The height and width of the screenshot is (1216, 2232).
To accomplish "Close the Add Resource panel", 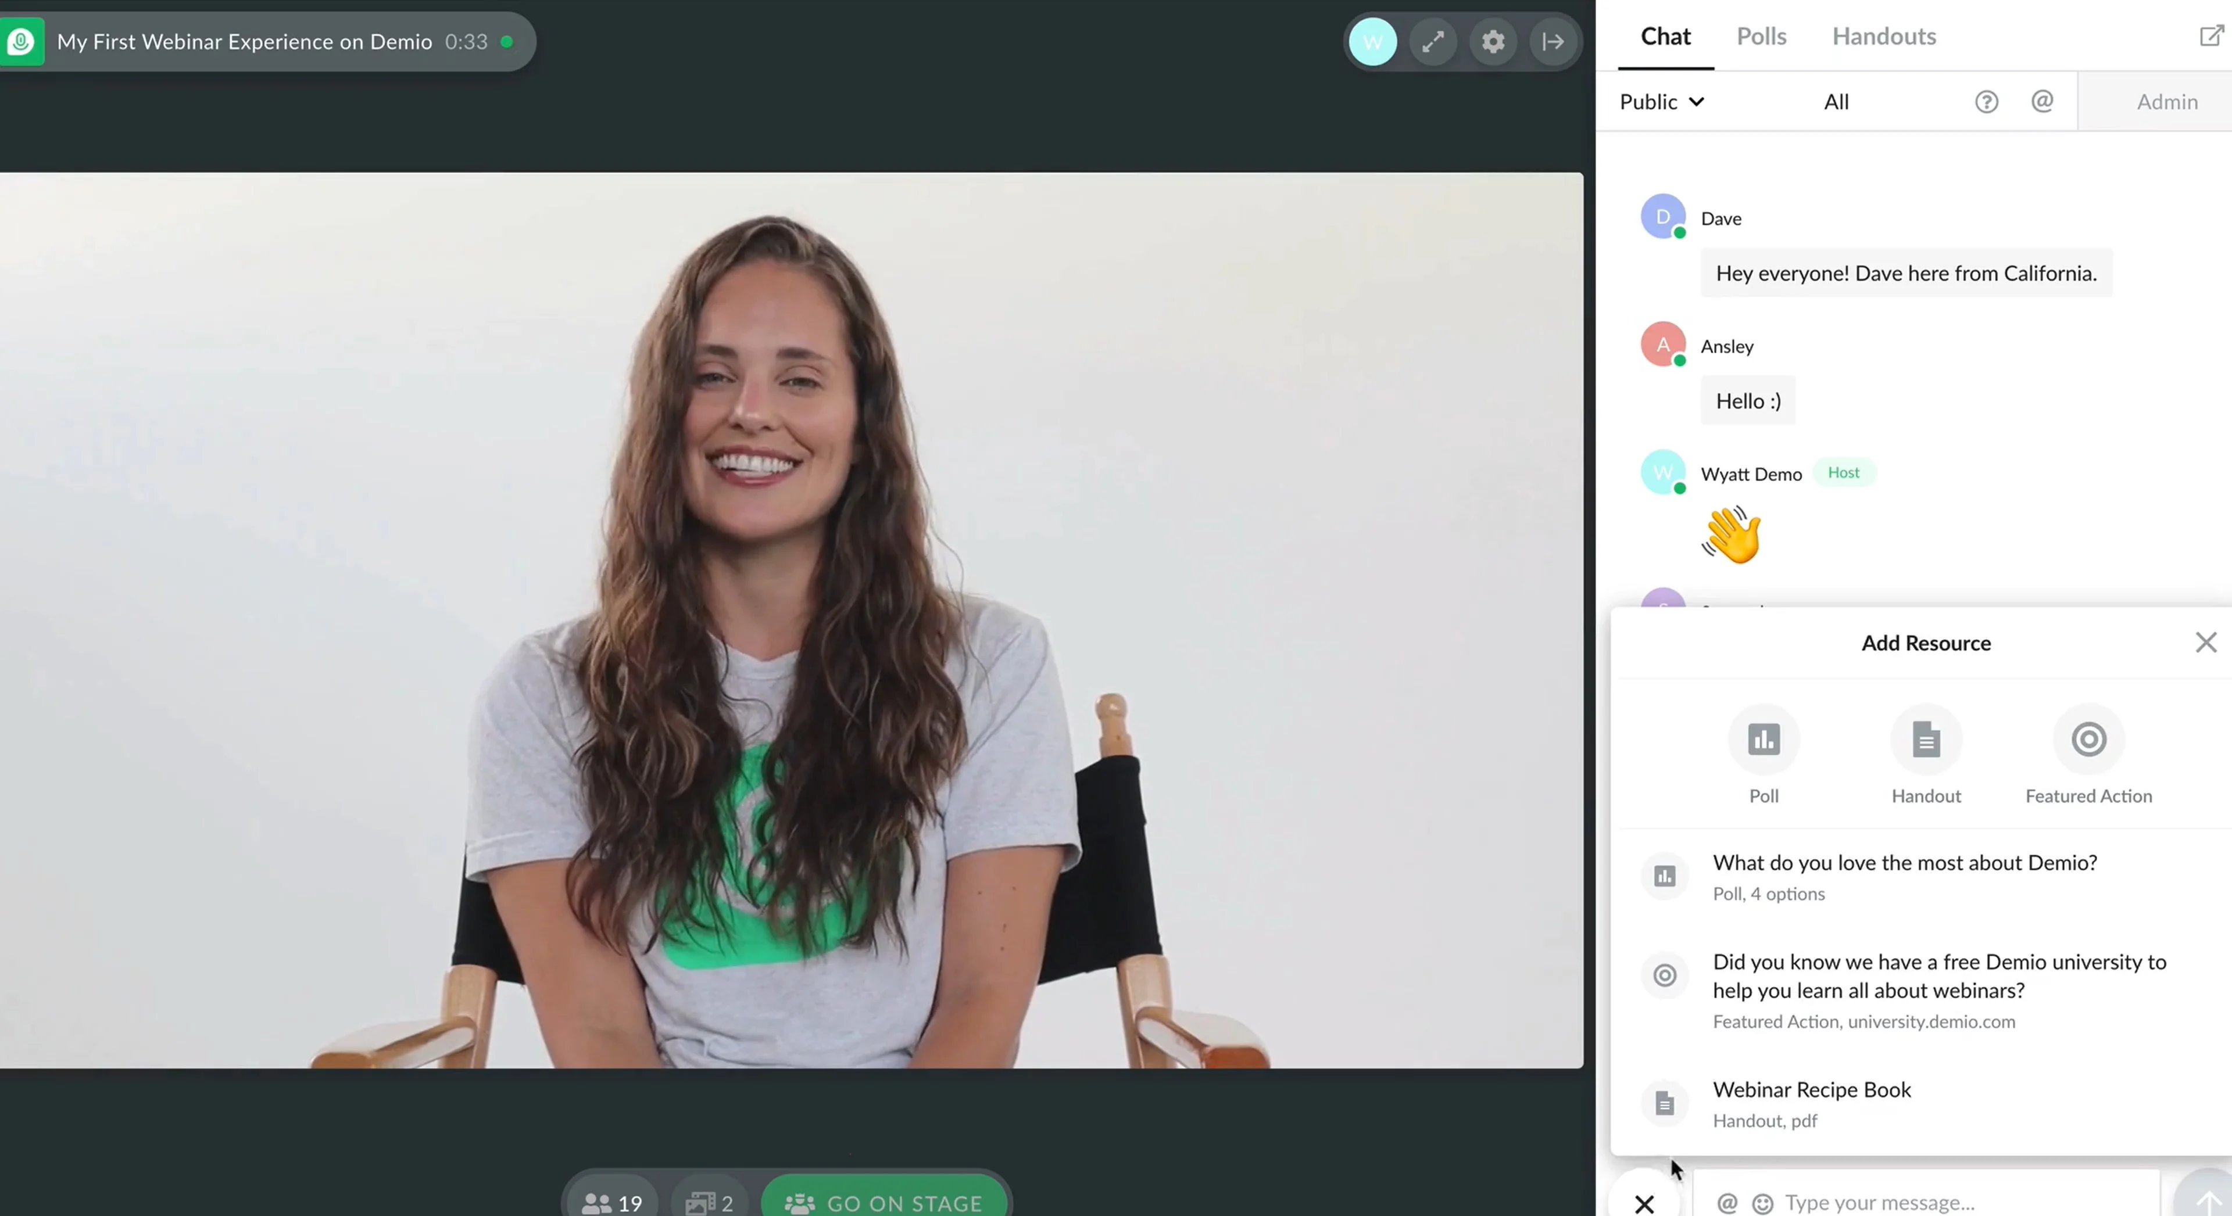I will pos(2204,643).
